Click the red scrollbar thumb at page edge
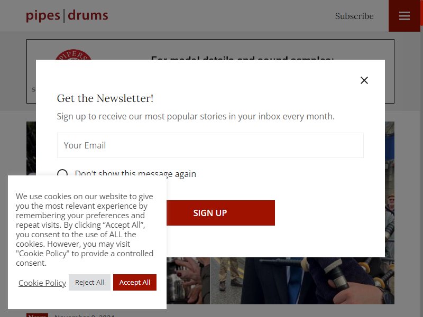The height and width of the screenshot is (317, 423). click(x=421, y=13)
